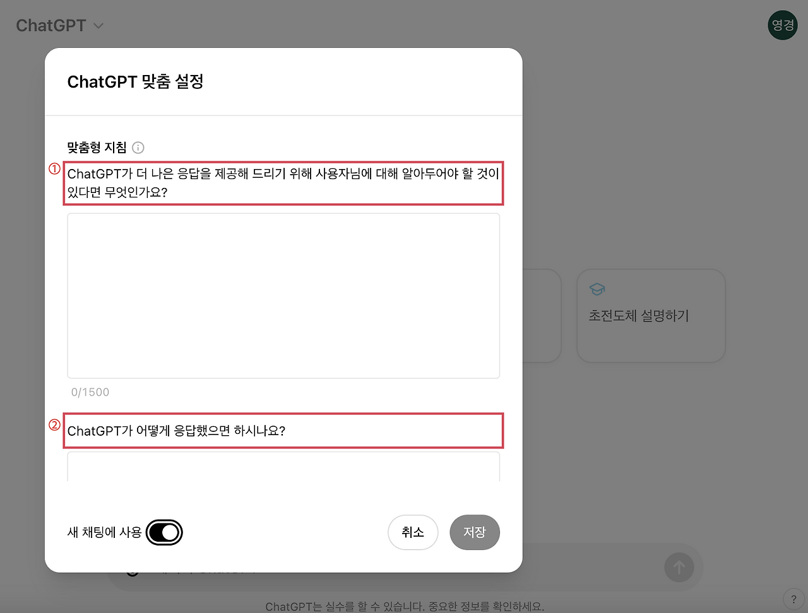Click the graduation cap icon on the suggestion card

click(597, 289)
